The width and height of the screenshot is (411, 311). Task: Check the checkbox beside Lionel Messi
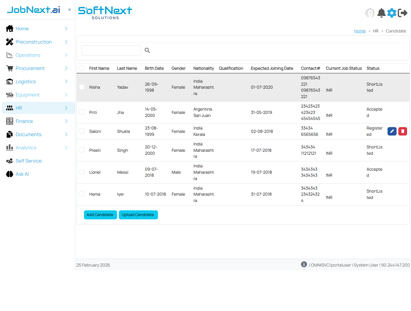82,172
